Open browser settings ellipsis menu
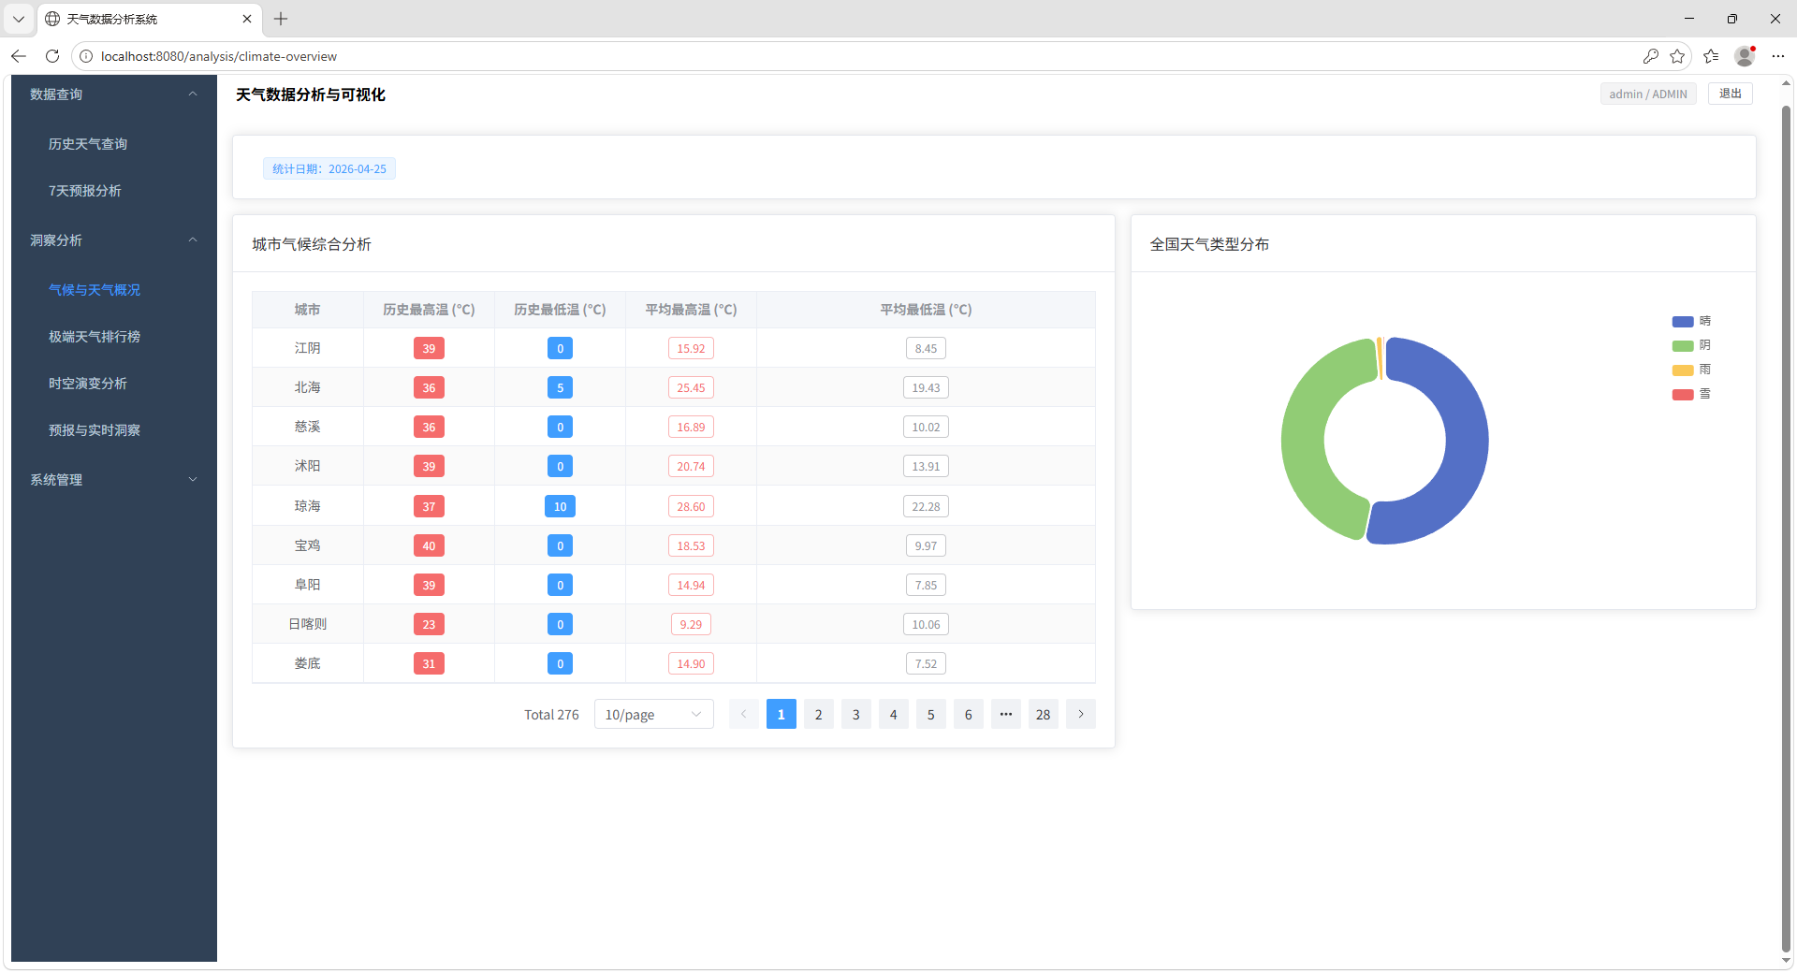Viewport: 1797px width, 973px height. coord(1778,56)
